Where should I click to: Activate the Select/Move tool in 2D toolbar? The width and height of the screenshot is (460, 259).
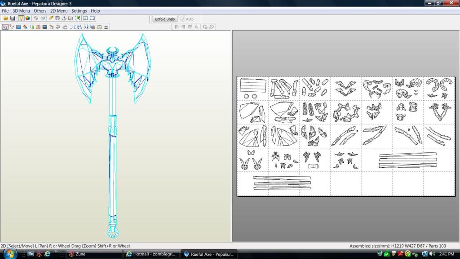5,27
